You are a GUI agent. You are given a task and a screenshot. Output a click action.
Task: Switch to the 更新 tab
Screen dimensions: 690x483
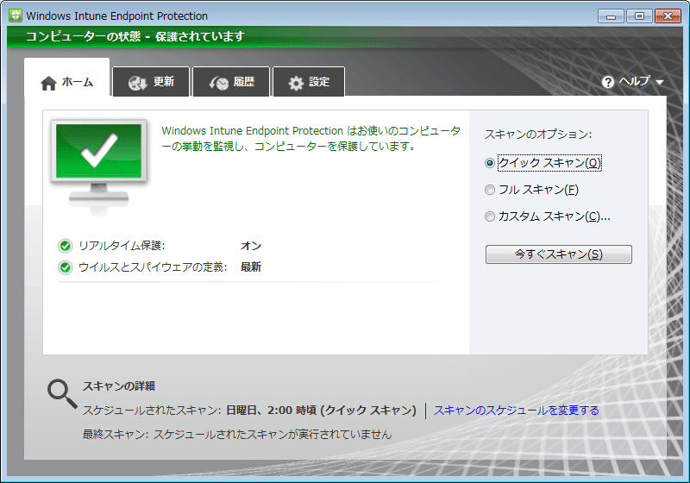pyautogui.click(x=151, y=82)
